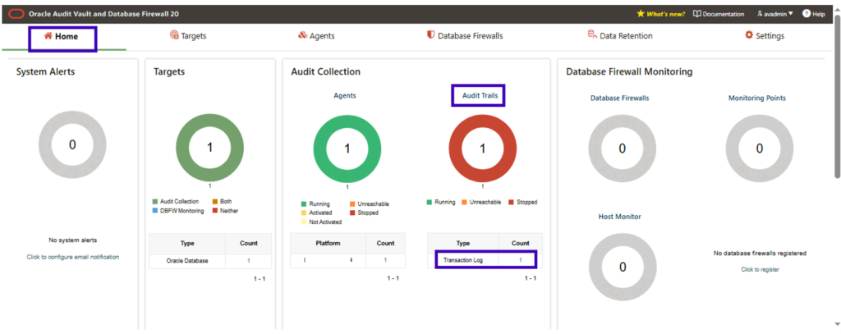Click the What's new? link
Image resolution: width=841 pixels, height=334 pixels.
coord(665,15)
